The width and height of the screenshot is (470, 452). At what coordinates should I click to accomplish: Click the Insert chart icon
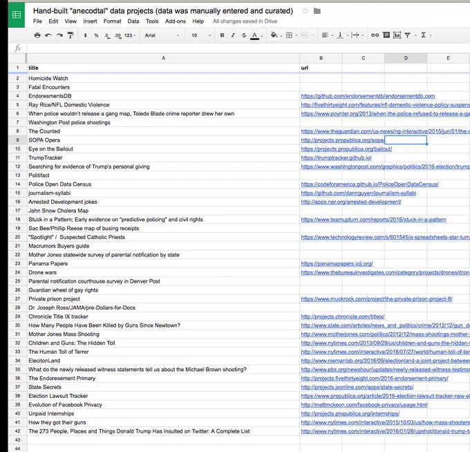[397, 35]
